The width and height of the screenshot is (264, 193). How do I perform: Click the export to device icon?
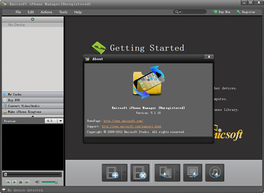(165, 173)
